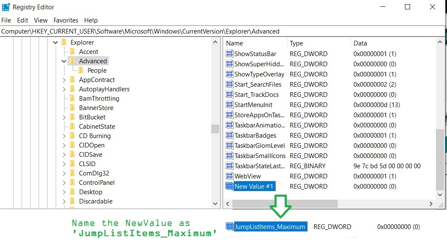Click the New Value #1 name edit box
The height and width of the screenshot is (246, 447).
(x=254, y=187)
